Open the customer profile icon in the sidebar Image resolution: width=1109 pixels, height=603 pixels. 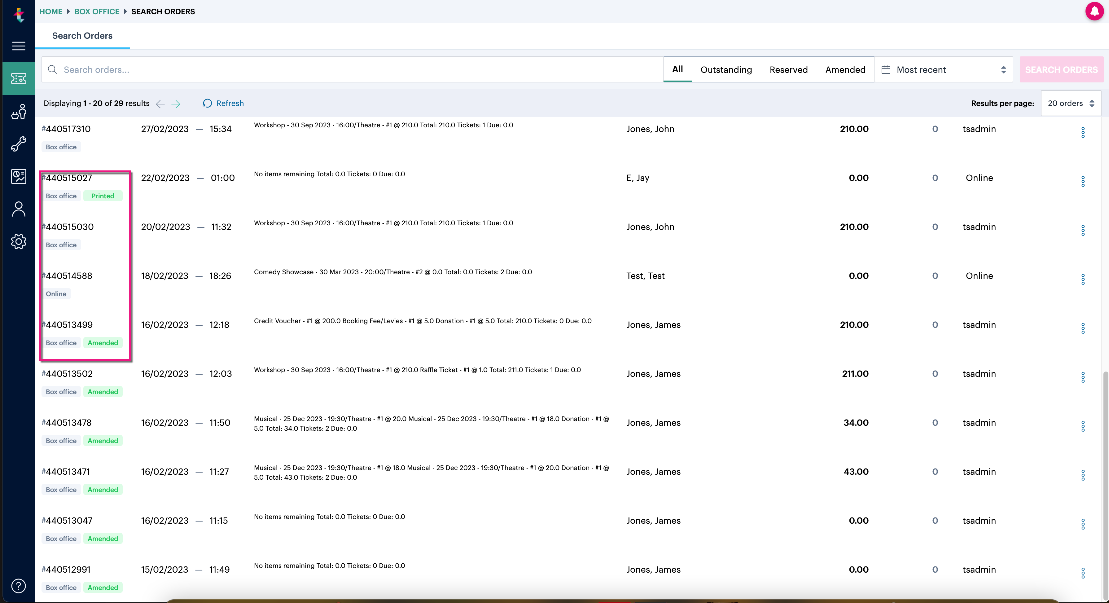tap(19, 209)
